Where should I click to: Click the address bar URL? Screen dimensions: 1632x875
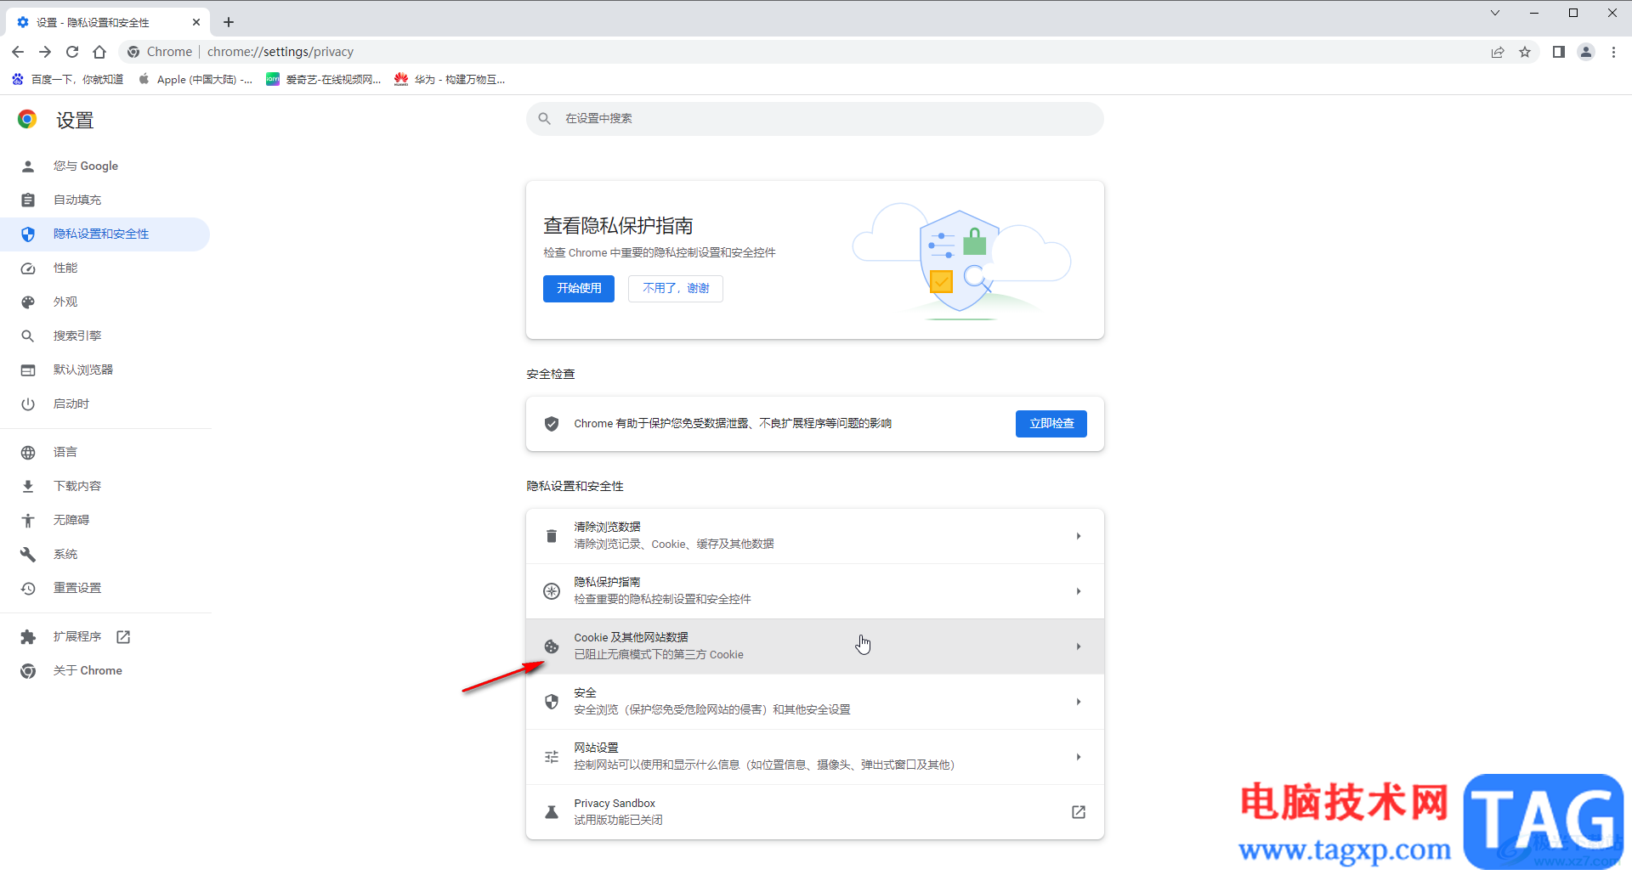click(x=280, y=52)
